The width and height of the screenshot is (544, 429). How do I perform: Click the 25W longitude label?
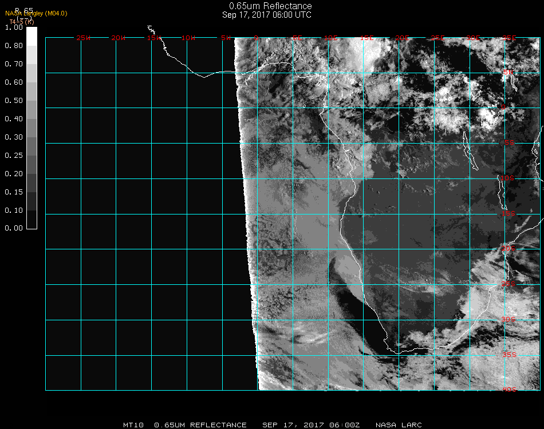[83, 38]
